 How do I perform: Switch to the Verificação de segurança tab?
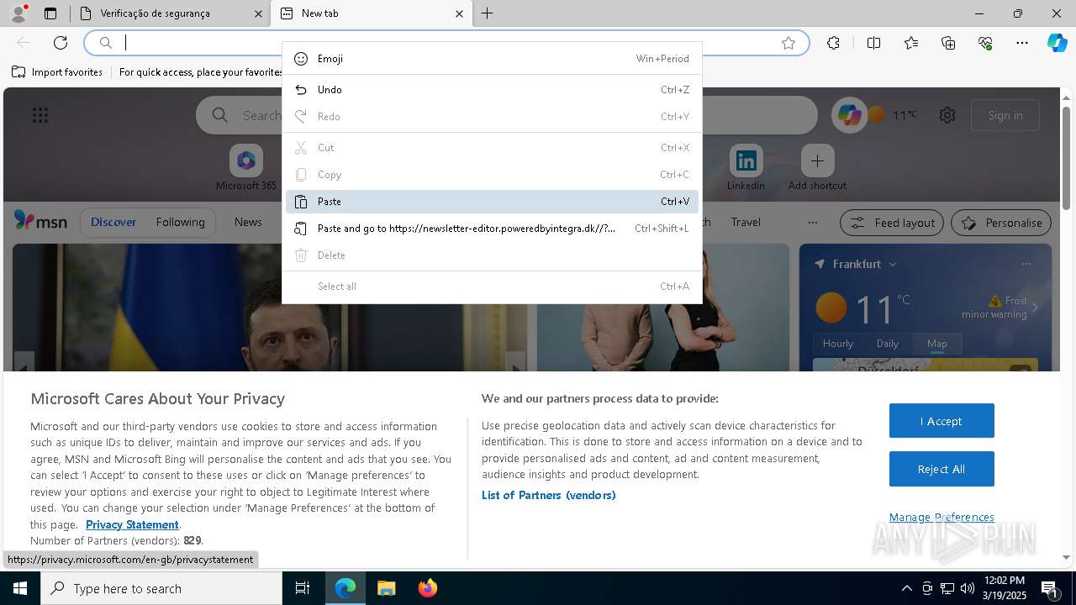170,13
